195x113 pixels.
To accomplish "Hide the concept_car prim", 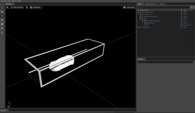I will click(181, 14).
